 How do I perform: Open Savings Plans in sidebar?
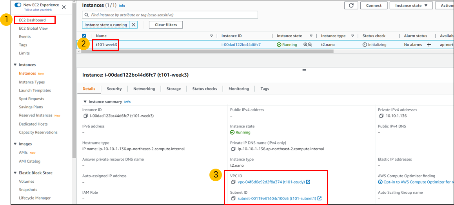pyautogui.click(x=31, y=107)
